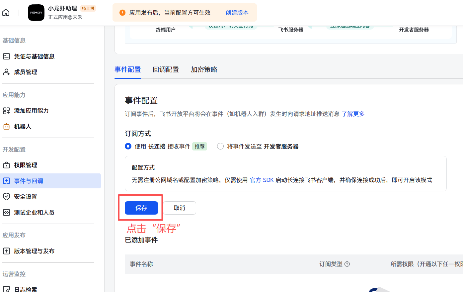This screenshot has width=463, height=292.
Task: Click 创建版本 in the notice banner
Action: point(237,12)
